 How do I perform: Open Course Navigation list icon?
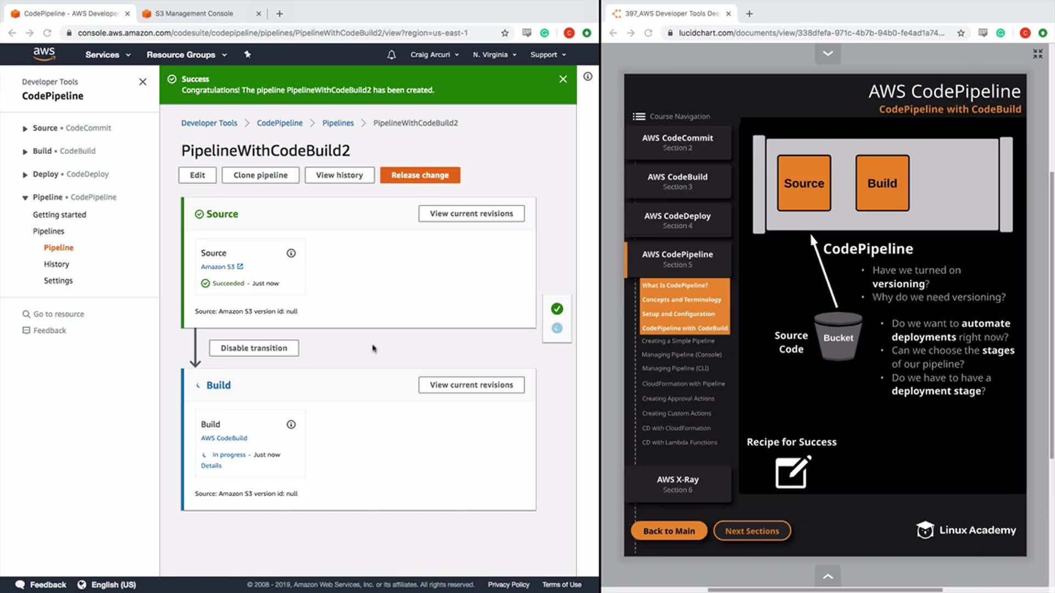point(638,116)
